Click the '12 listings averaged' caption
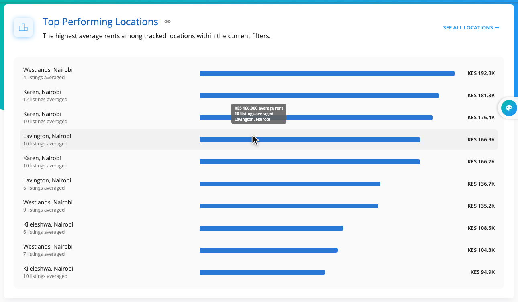Screen dimensions: 518x302 45,100
